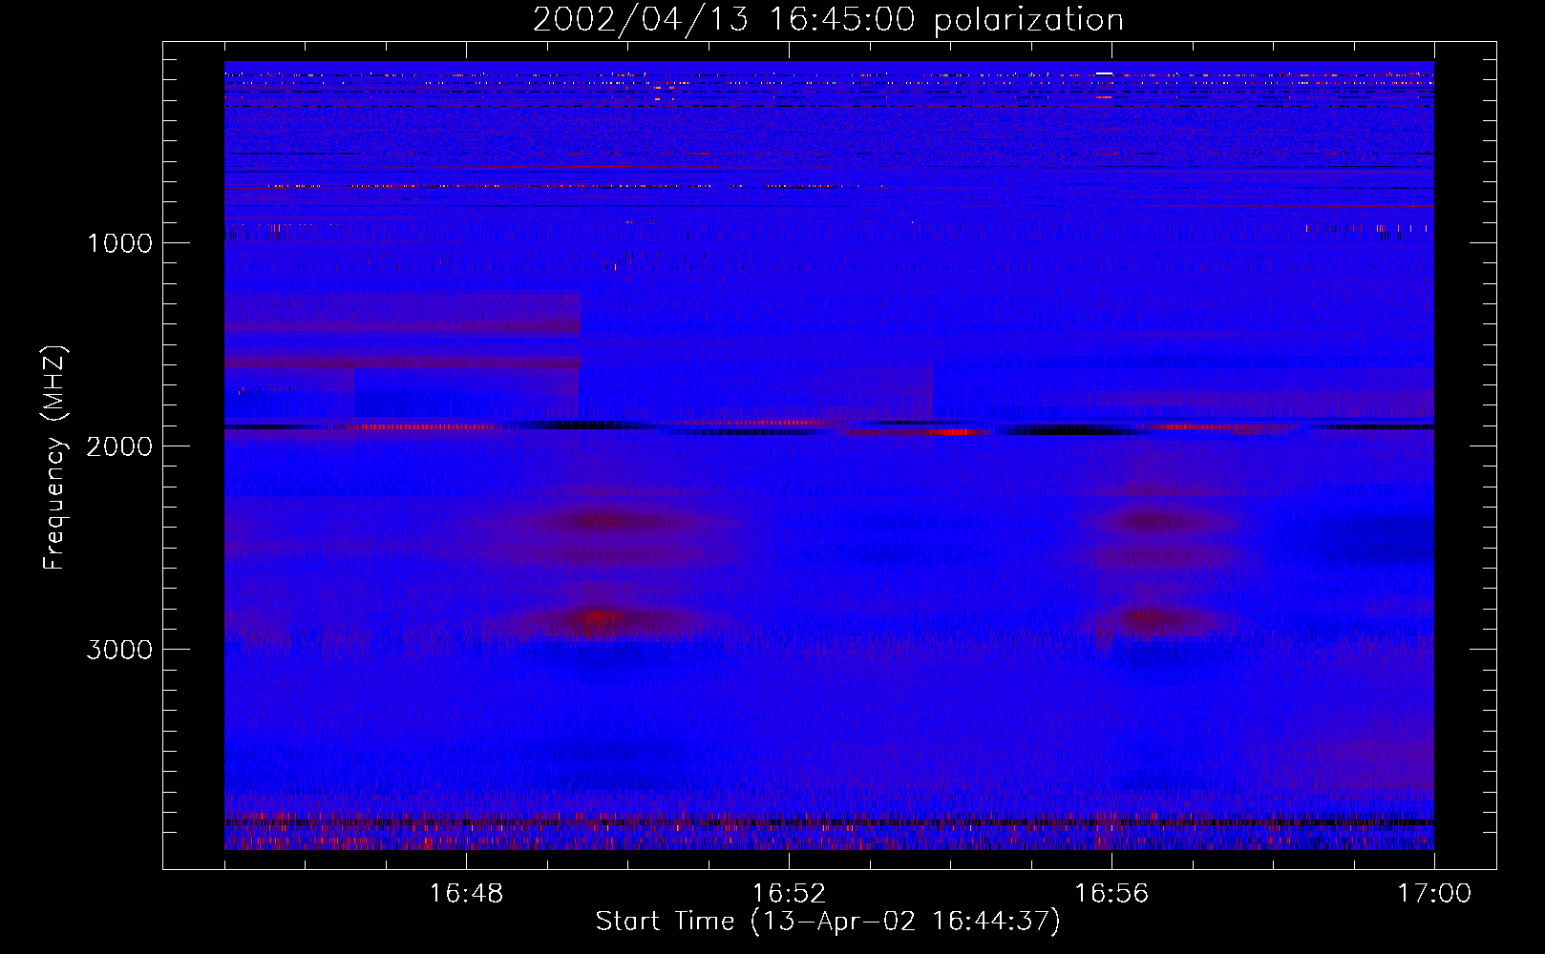Click the 2000 frequency tick label
This screenshot has height=954, width=1545.
coord(119,446)
